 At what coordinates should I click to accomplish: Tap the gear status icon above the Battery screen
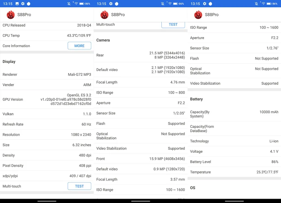[205, 4]
